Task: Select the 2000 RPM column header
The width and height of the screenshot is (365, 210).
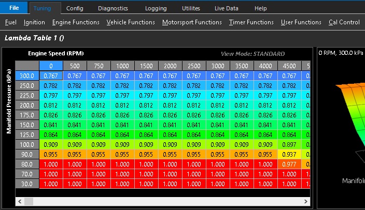Action: click(170, 66)
